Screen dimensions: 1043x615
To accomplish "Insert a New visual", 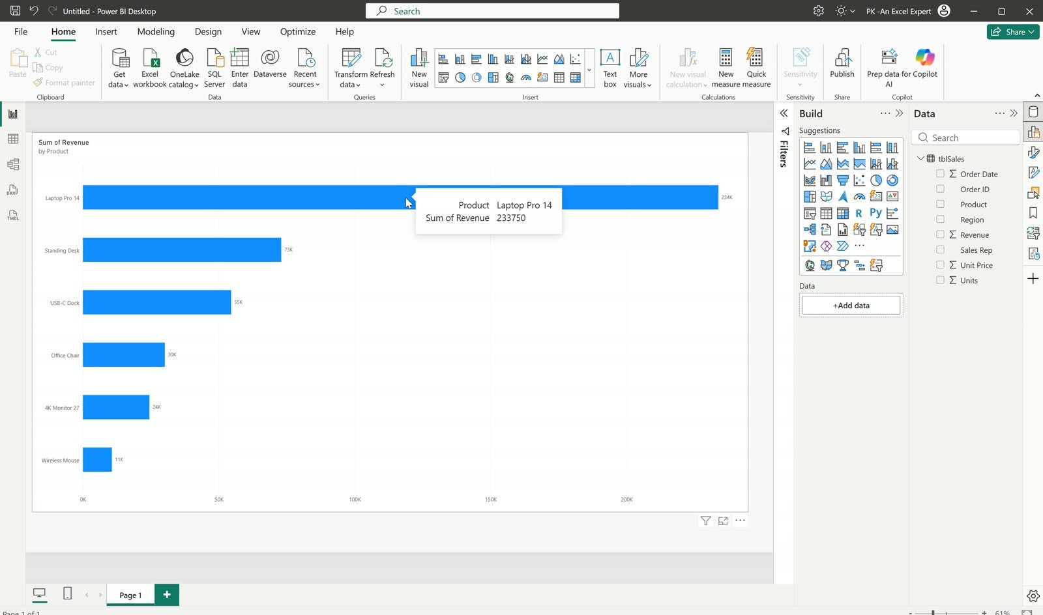I will click(x=419, y=68).
